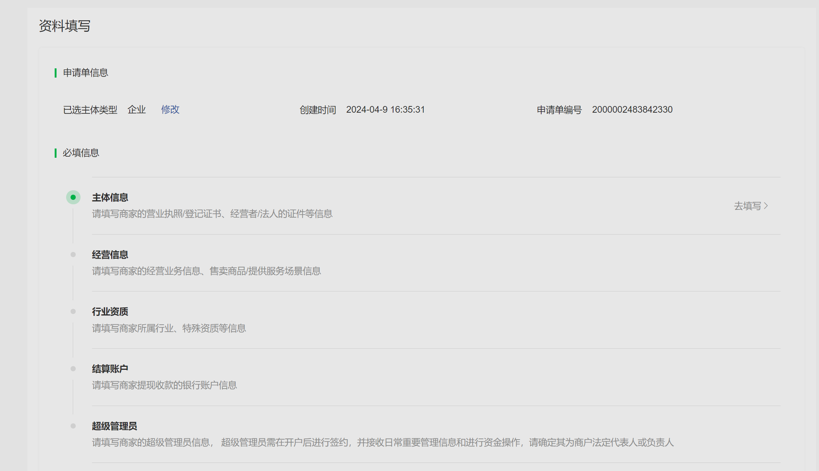Click the 必填信息 section header
The width and height of the screenshot is (819, 471).
81,153
